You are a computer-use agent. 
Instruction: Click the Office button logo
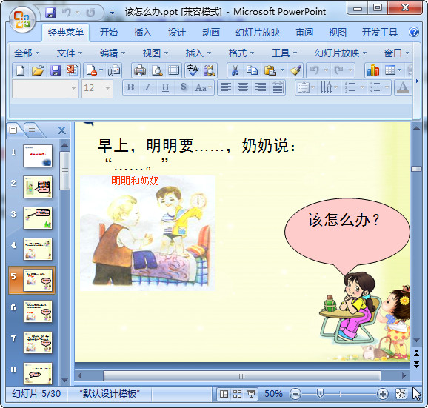click(x=22, y=20)
